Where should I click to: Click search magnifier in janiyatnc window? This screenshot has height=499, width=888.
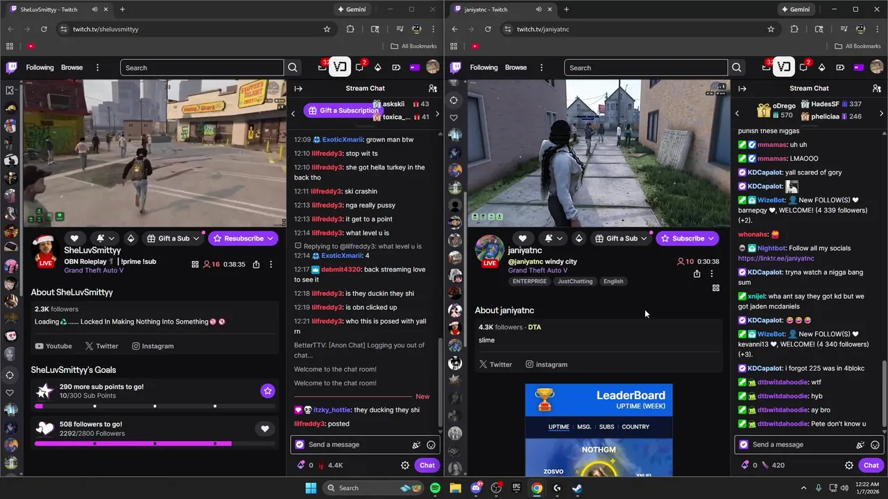pos(737,67)
